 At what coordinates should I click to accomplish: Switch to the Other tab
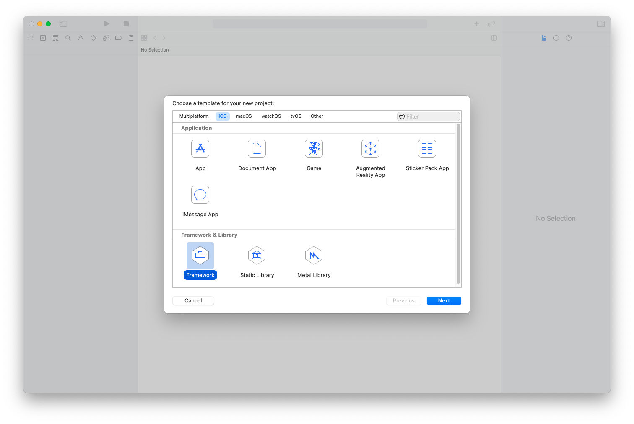click(x=317, y=116)
